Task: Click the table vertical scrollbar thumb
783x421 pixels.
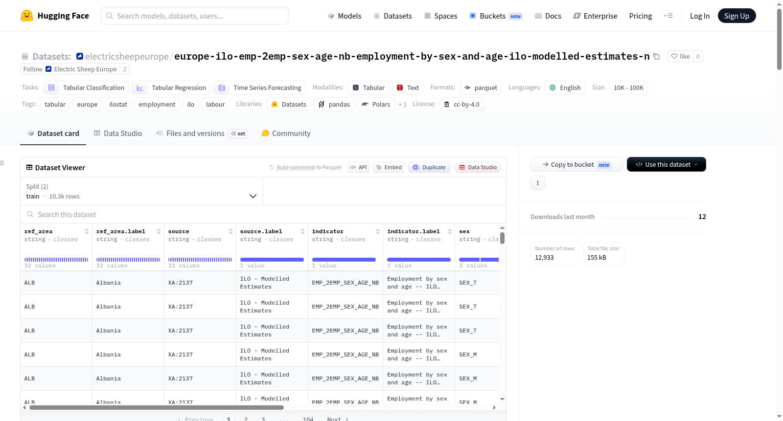Action: (502, 238)
